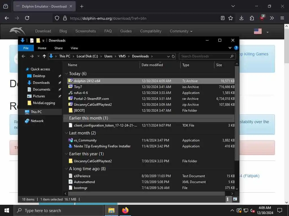Click the search magnifier in Search Downloads
Viewport: 289px width, 216px height.
point(232,56)
